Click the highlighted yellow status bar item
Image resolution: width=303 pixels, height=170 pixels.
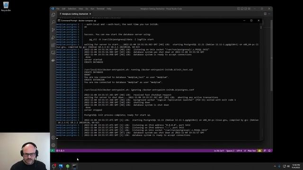pos(260,151)
